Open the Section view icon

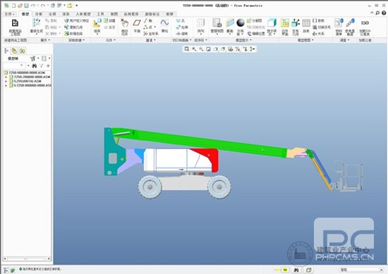click(x=230, y=25)
